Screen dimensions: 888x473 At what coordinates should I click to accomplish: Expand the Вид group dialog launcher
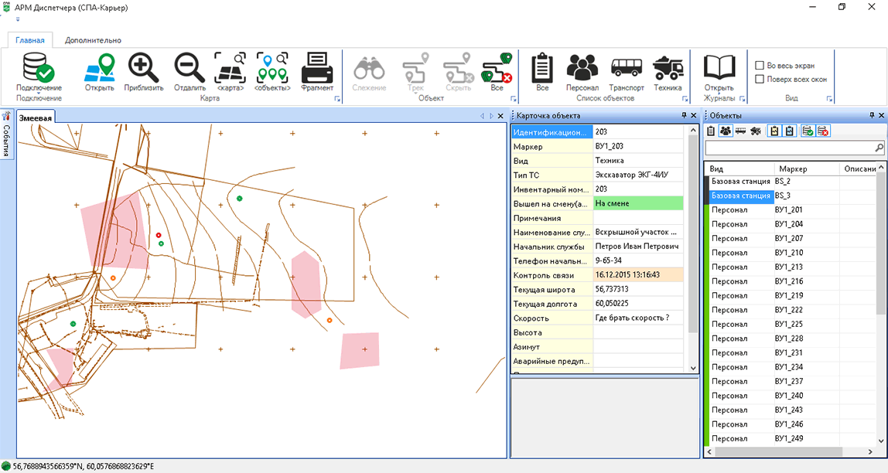coord(830,99)
